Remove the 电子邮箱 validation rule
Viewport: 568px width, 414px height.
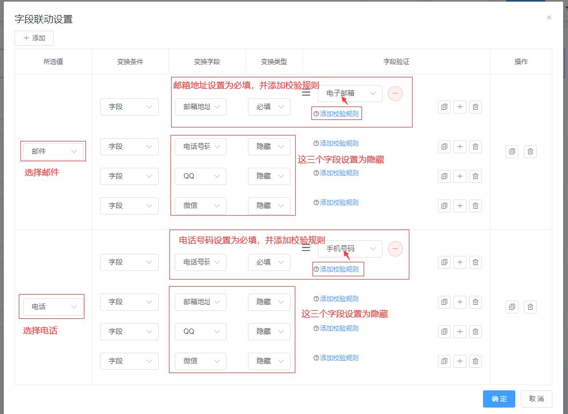[395, 94]
